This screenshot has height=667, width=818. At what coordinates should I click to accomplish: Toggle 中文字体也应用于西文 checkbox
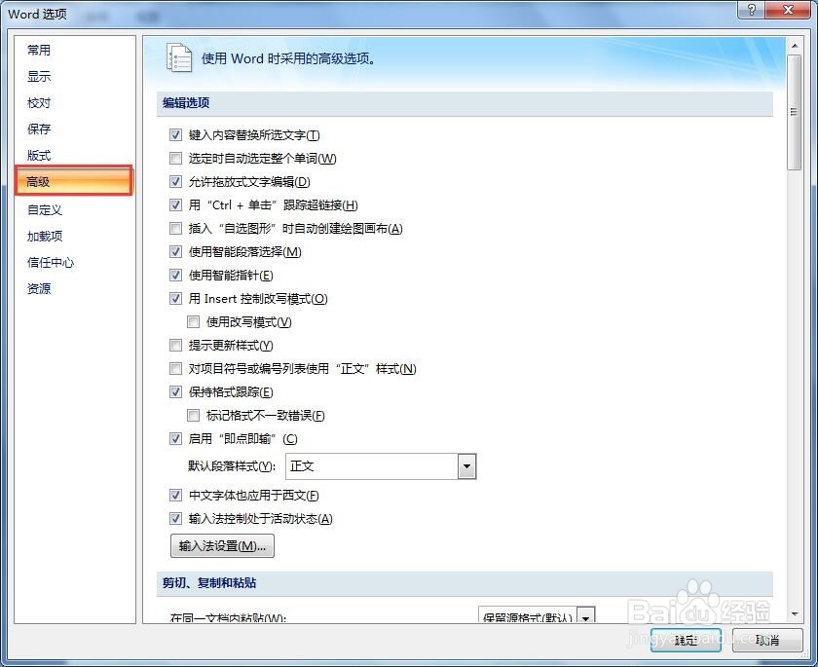pos(176,496)
